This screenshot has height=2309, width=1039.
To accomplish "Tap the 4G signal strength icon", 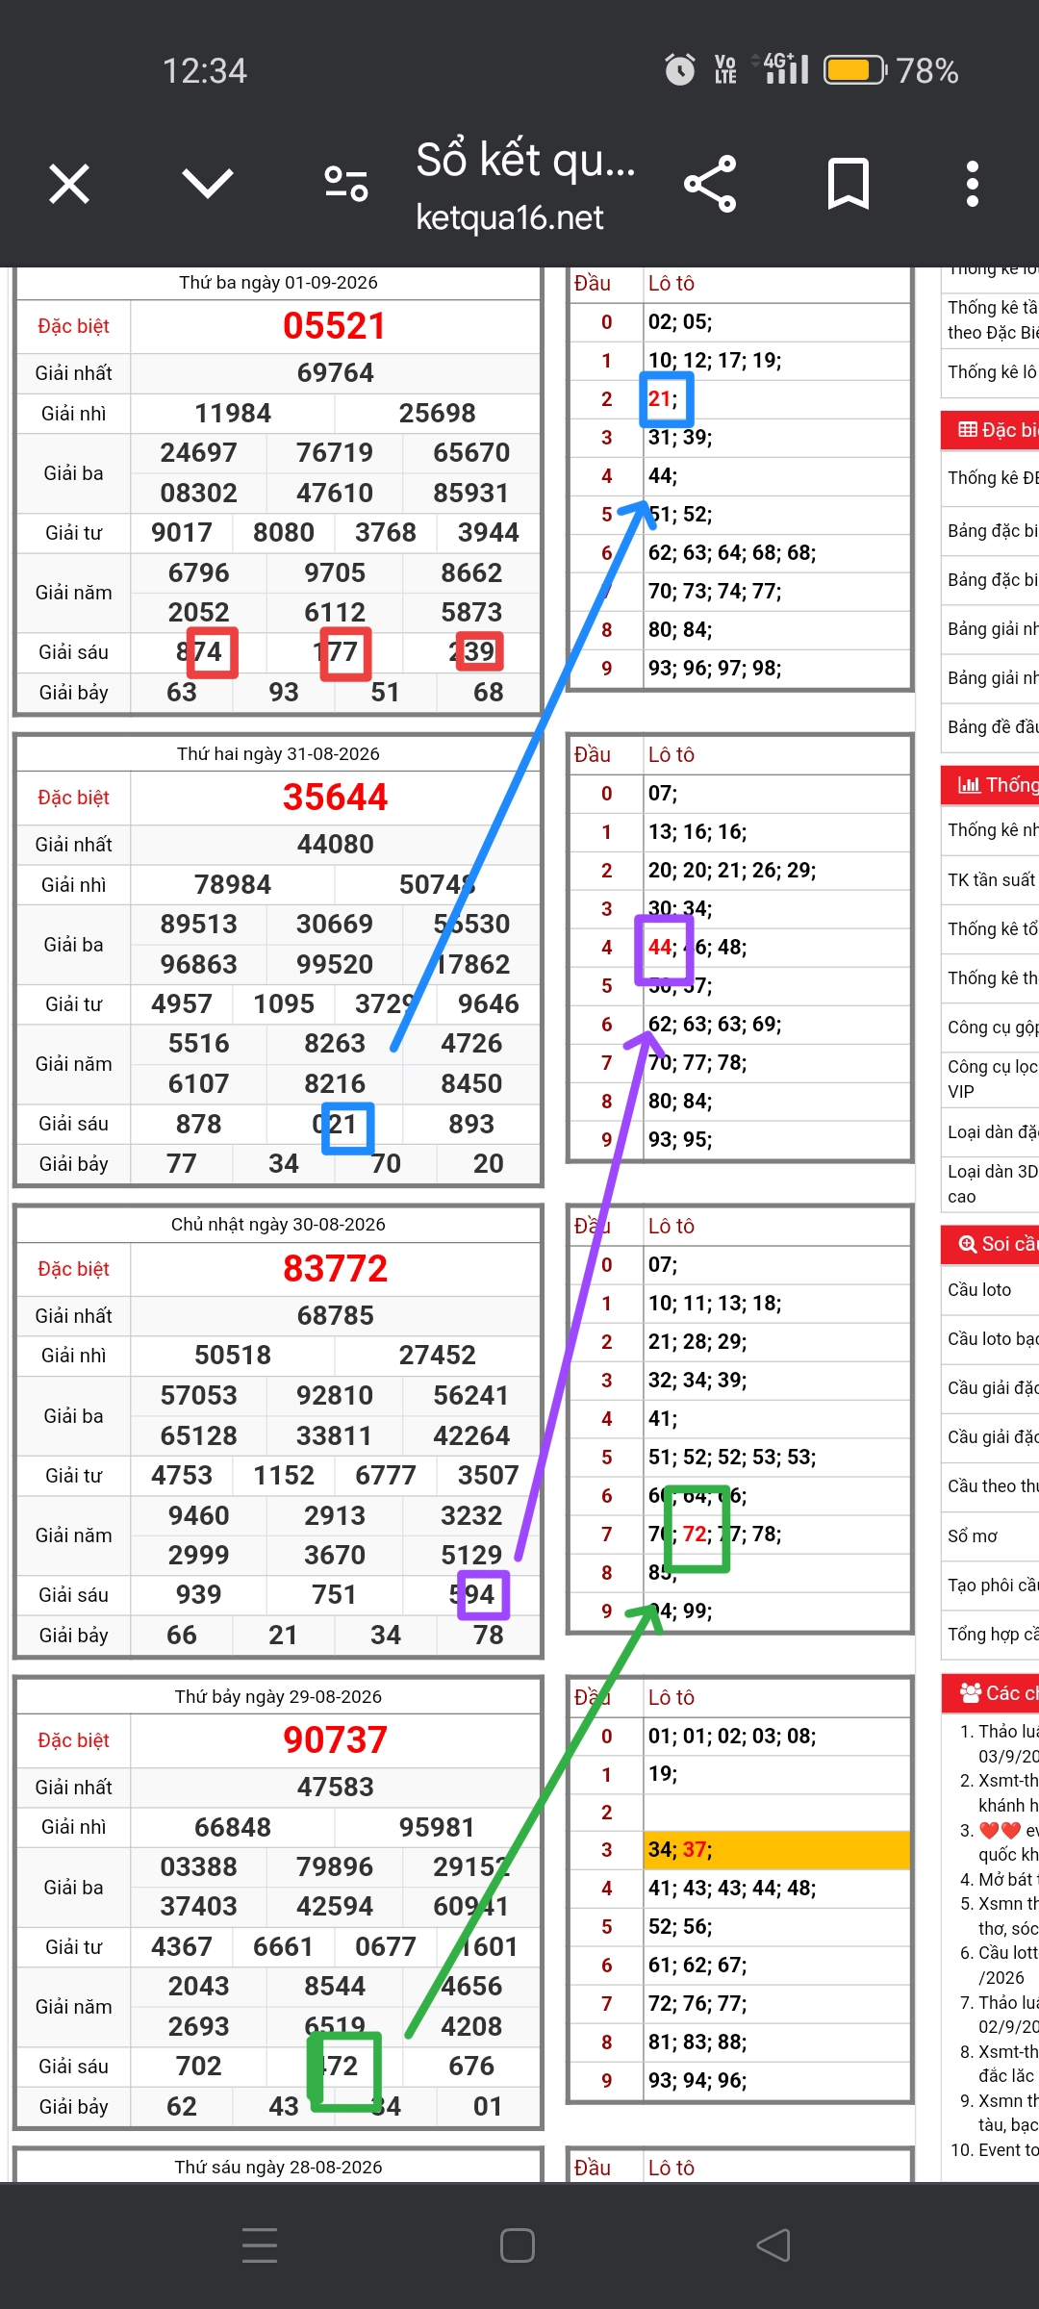I will pyautogui.click(x=786, y=68).
